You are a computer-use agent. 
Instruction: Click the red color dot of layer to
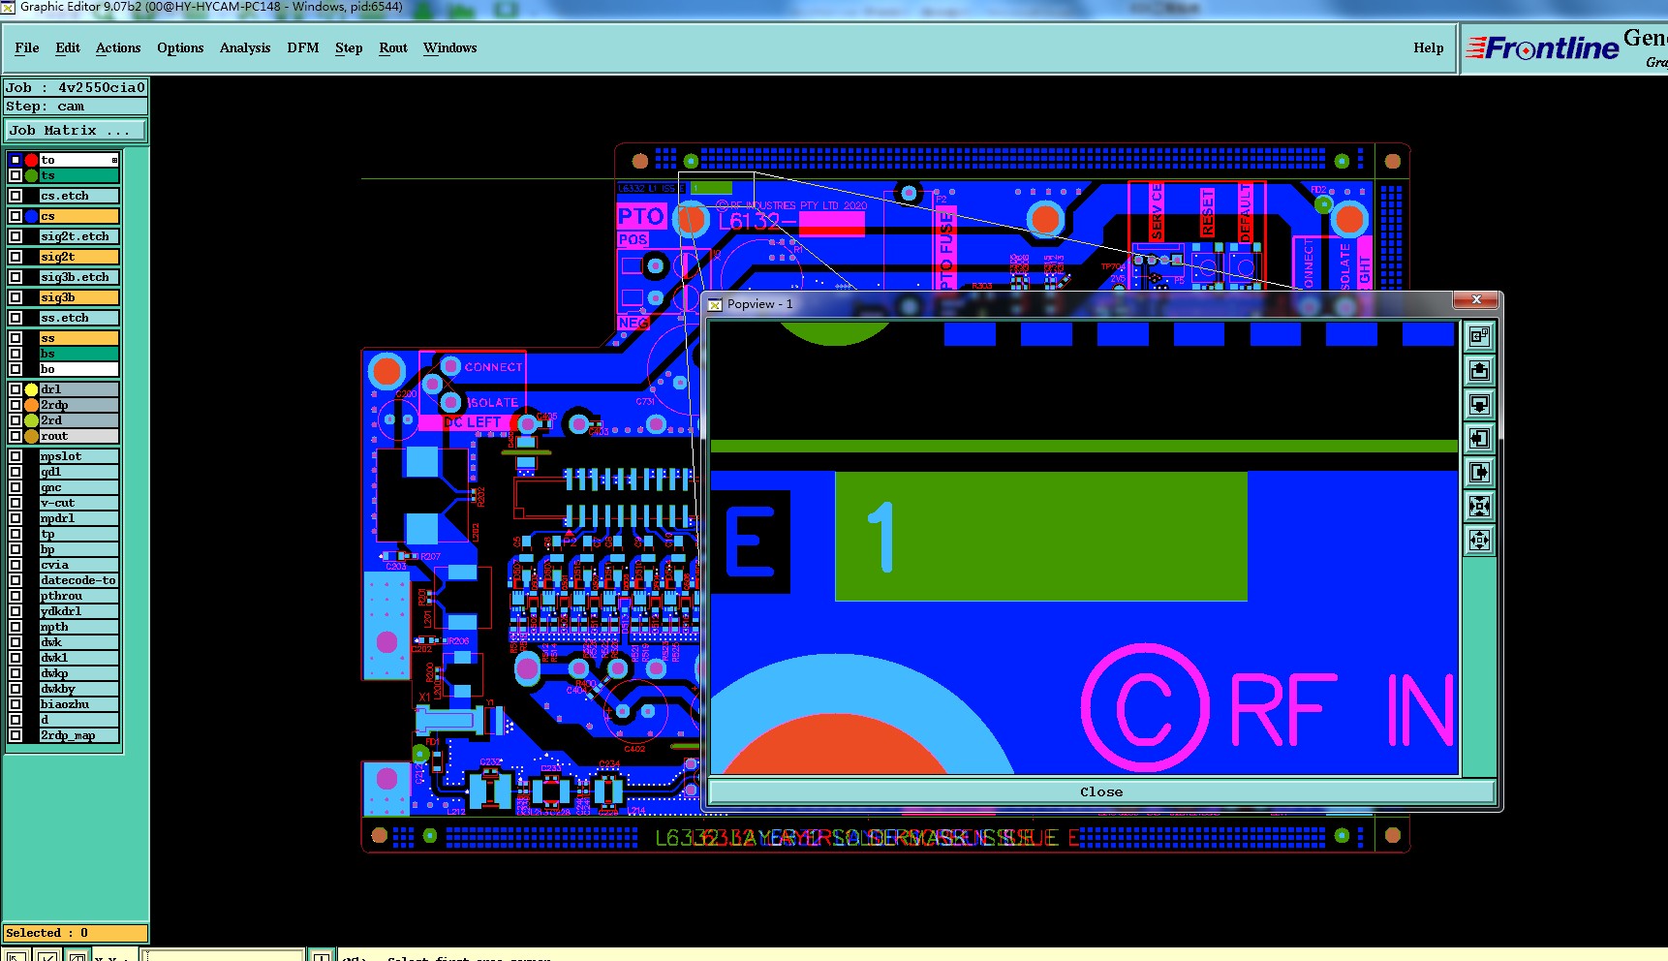[x=31, y=160]
